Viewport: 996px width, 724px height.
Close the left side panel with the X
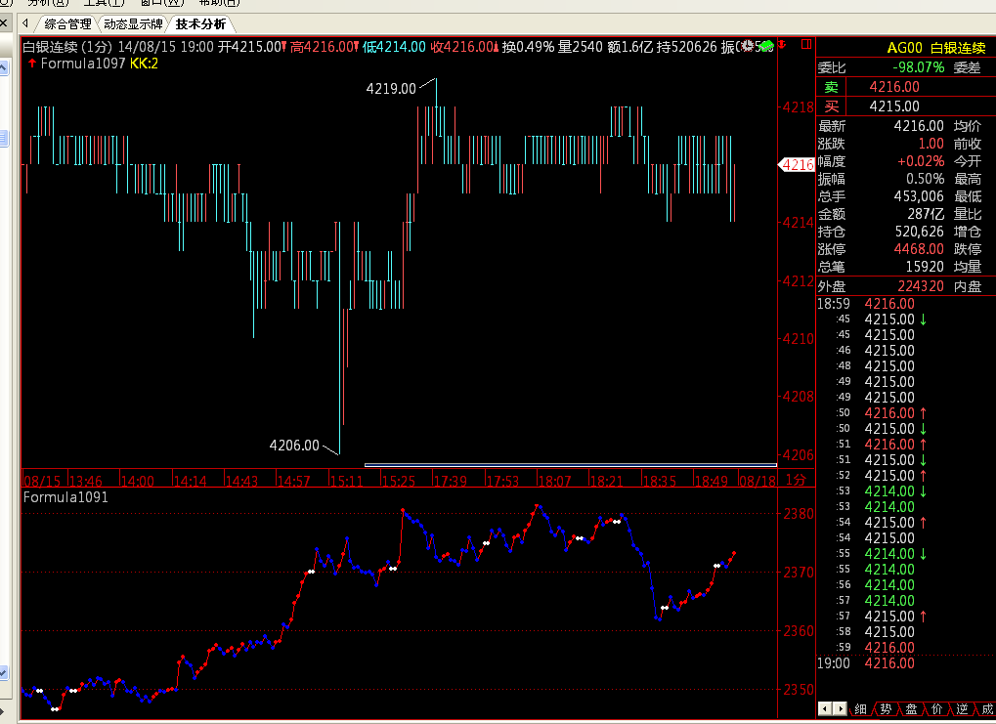4,24
